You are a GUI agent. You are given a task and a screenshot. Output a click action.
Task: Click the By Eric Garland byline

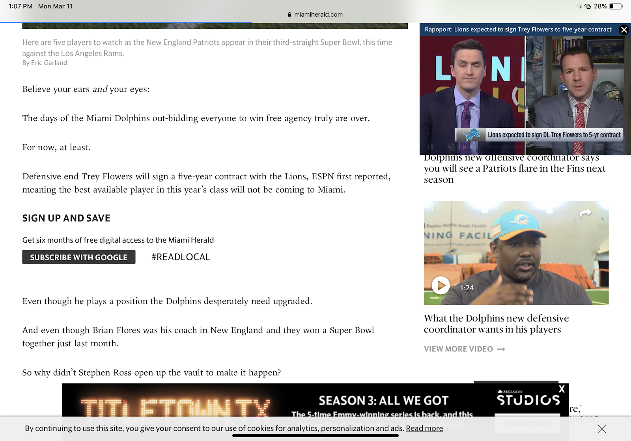pos(45,63)
